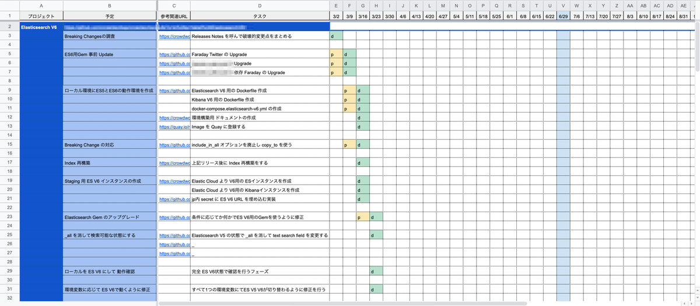Viewport: 700px width, 306px height.
Task: Select the include_in_all オプション task cell
Action: pos(260,145)
